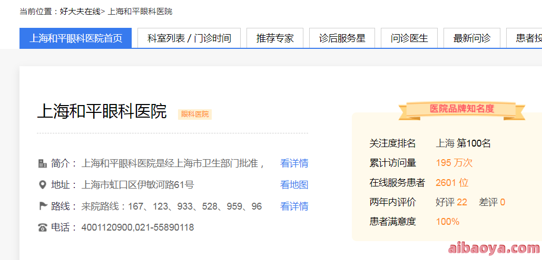The width and height of the screenshot is (542, 260).
Task: Click the ranking 上海 第100名
Action: tap(463, 143)
